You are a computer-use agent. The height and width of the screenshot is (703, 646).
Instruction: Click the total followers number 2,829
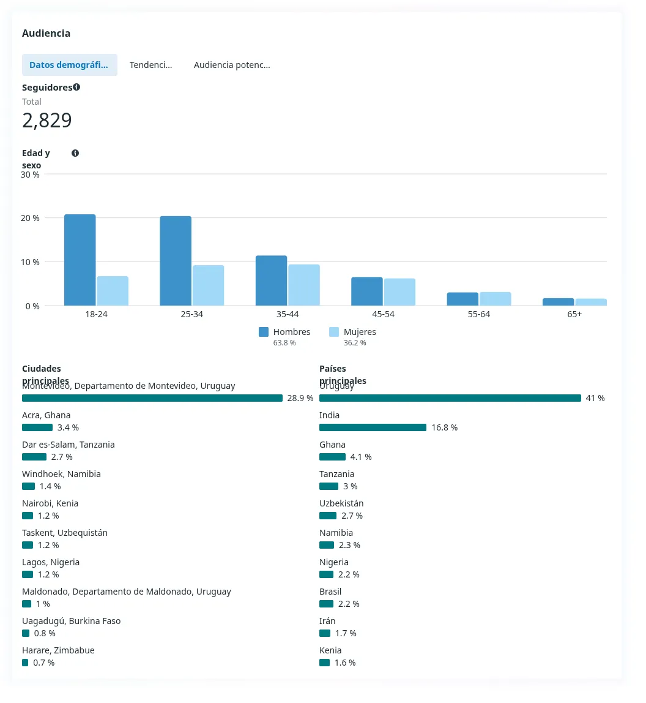[47, 121]
